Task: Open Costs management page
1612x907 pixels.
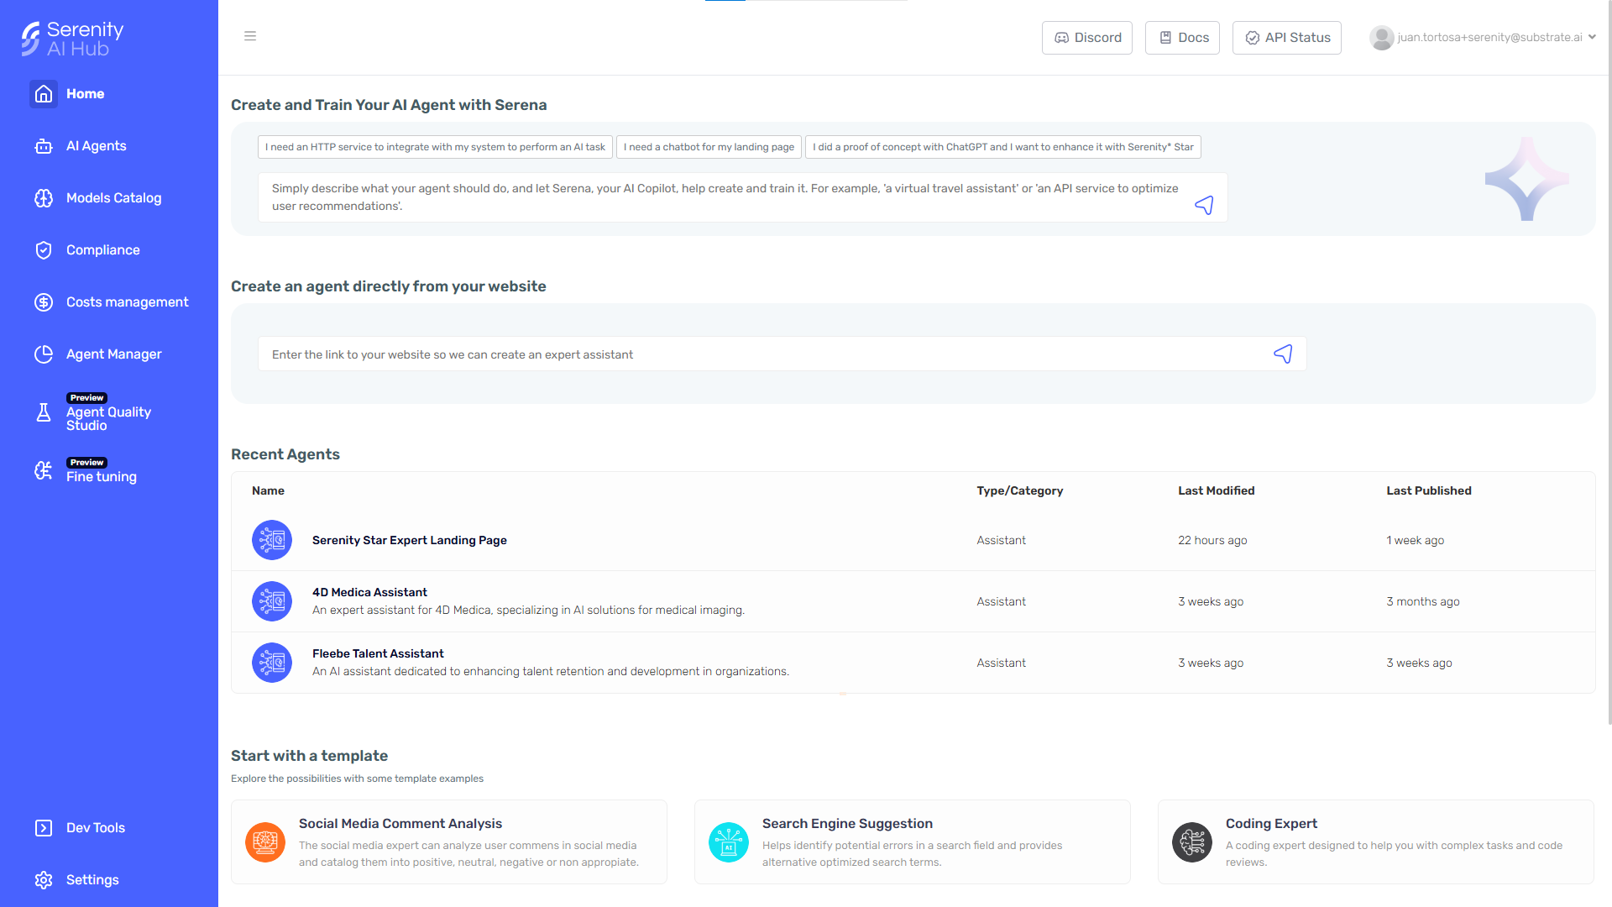Action: (x=127, y=302)
